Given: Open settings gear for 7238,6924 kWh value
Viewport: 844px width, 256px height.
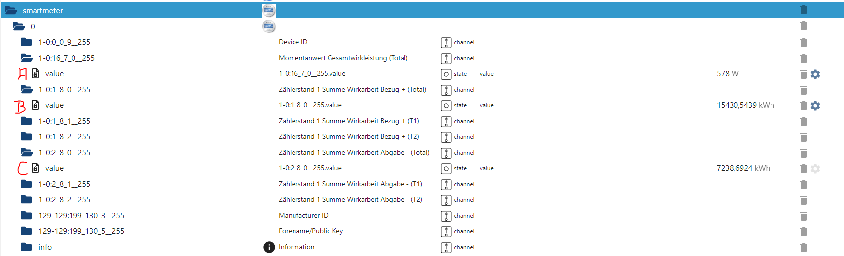Looking at the screenshot, I should [815, 169].
